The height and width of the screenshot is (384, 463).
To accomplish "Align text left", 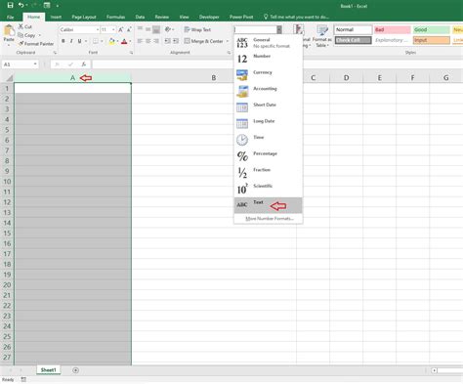I will [140, 41].
